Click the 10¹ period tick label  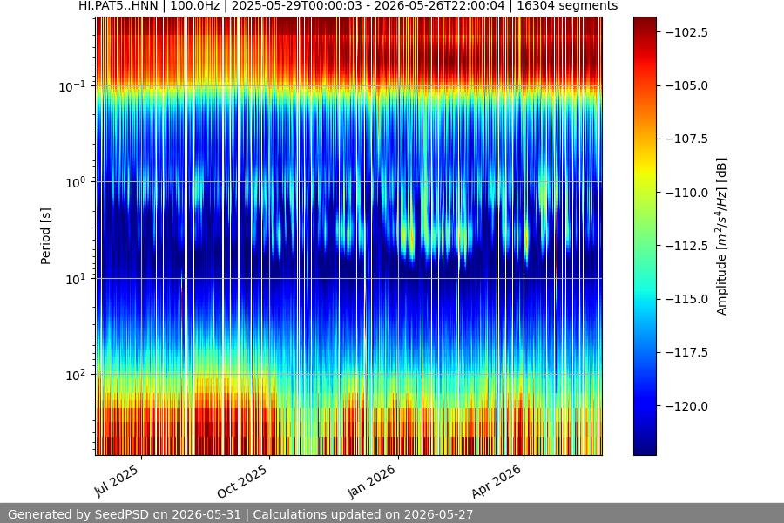coord(75,279)
